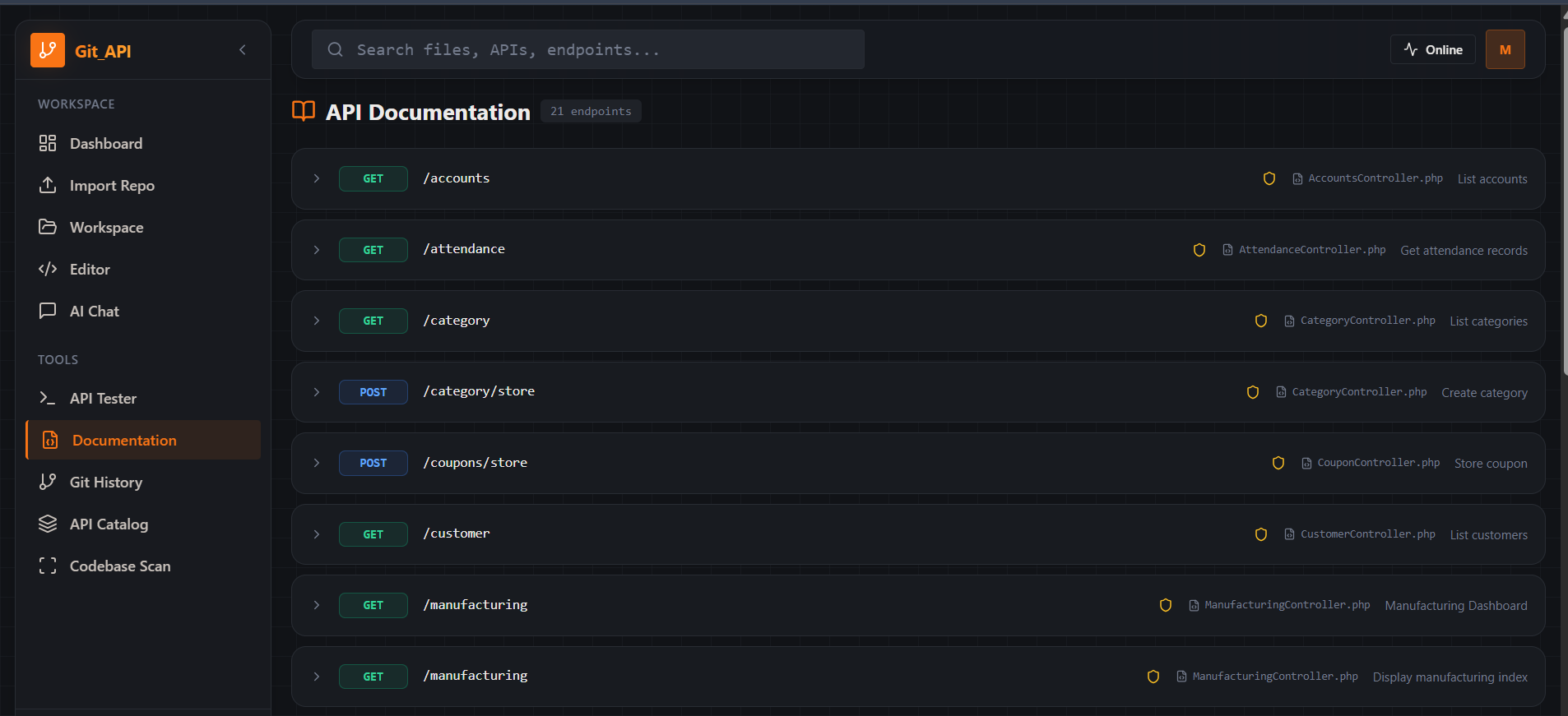Open the Dashboard page

(x=143, y=144)
